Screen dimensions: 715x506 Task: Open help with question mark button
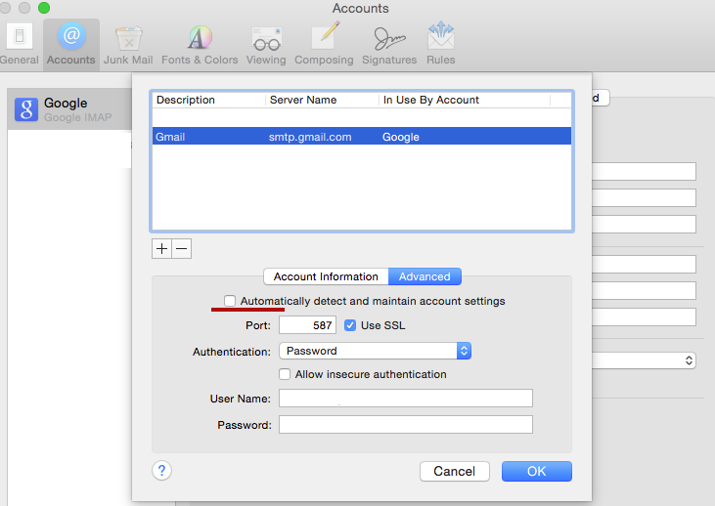(162, 471)
